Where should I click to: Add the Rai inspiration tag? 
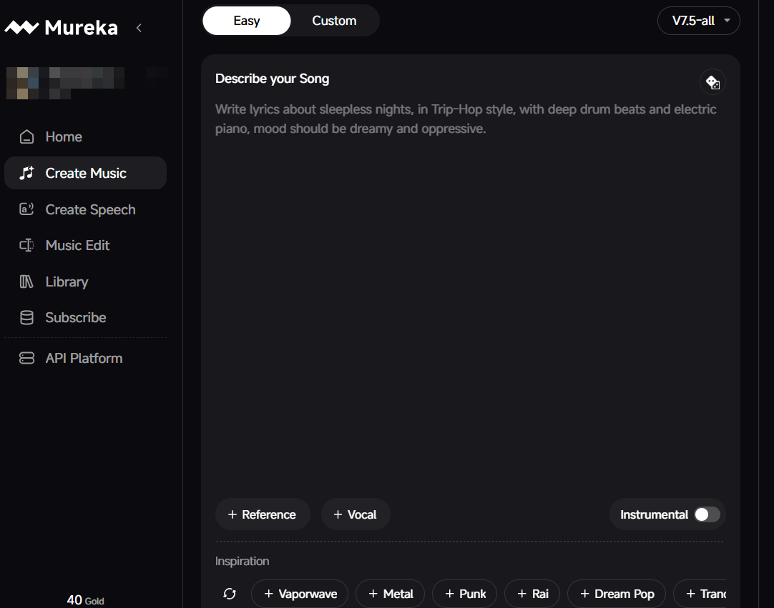pos(532,594)
